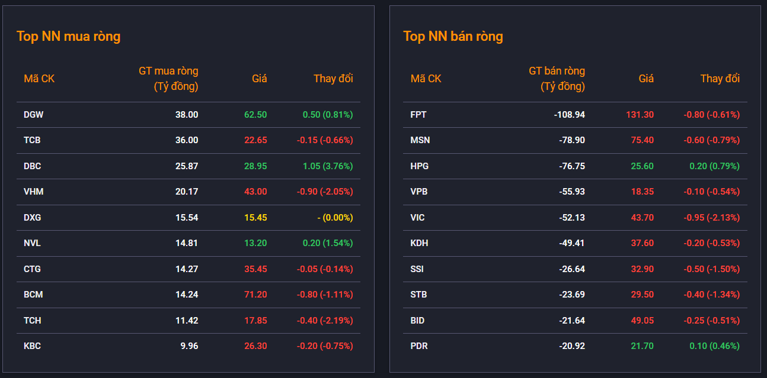Open the DGW stock ticker
Screen dimensions: 767x378
33,115
